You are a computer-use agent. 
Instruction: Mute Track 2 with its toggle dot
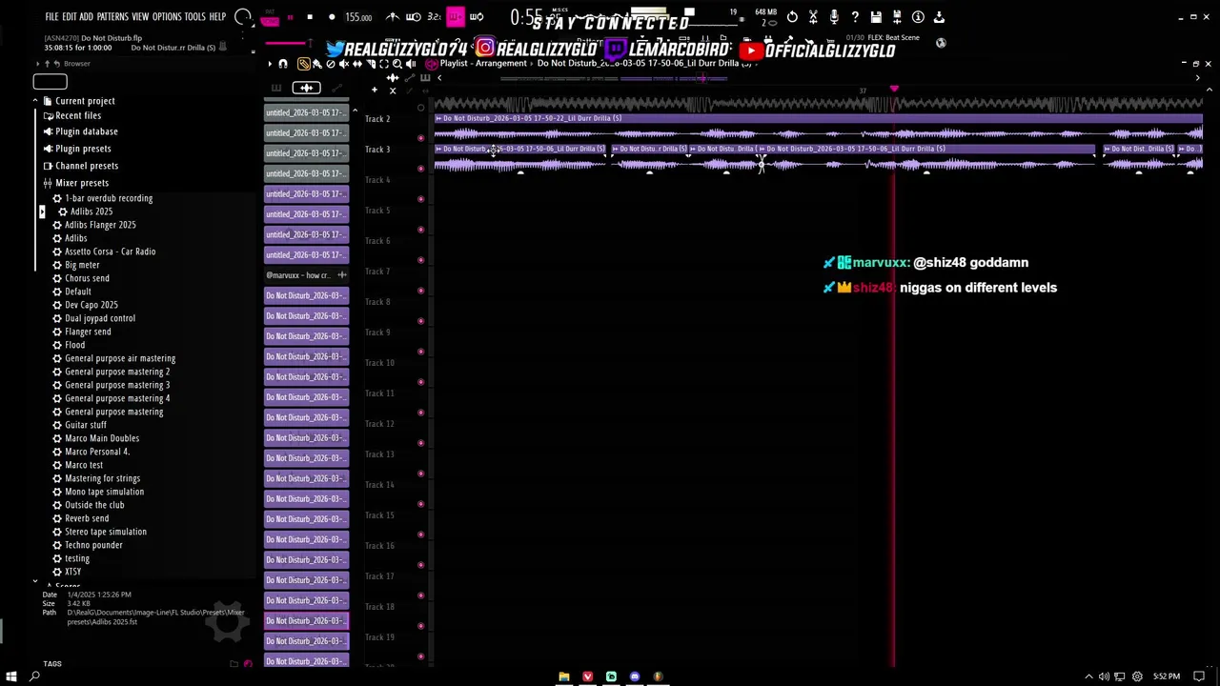(420, 138)
